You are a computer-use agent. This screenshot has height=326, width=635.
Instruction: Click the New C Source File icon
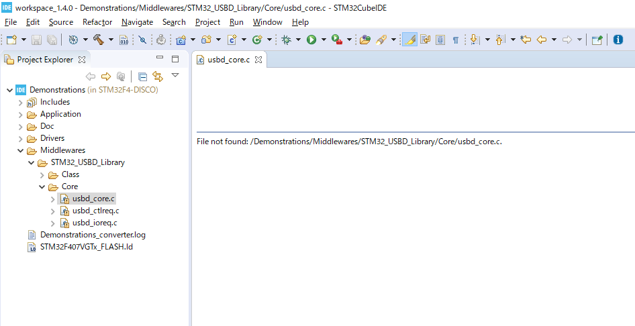tap(232, 40)
